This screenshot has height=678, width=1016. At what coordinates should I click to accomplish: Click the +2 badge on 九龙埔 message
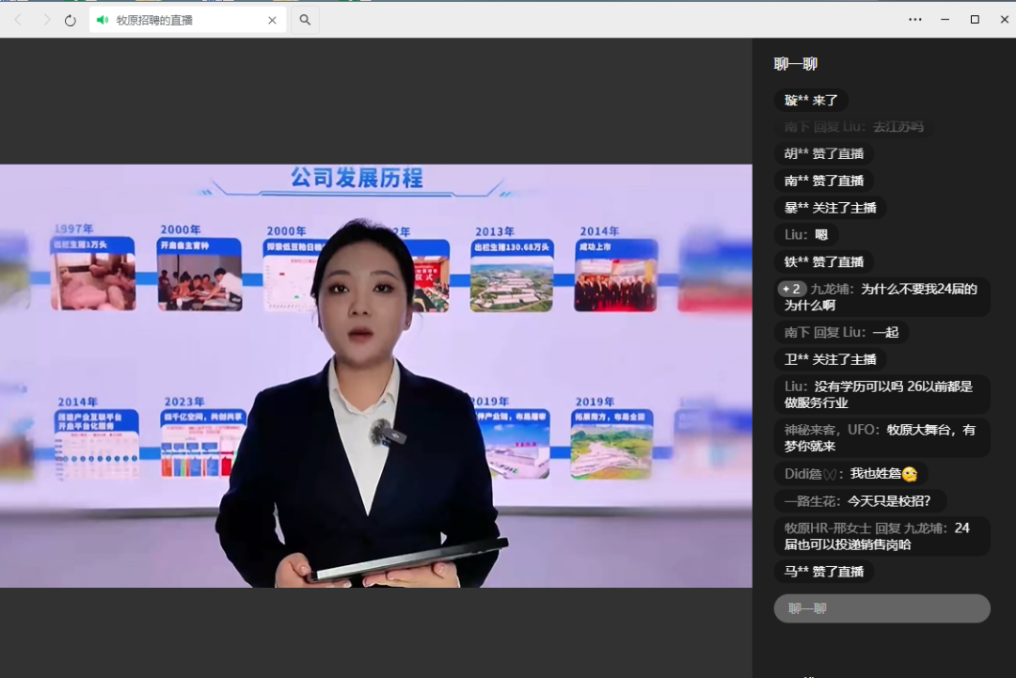click(791, 290)
